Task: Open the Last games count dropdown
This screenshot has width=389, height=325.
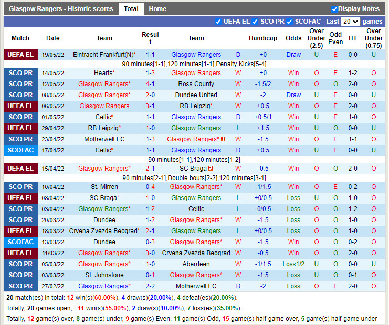Action: (350, 22)
